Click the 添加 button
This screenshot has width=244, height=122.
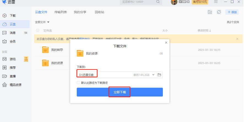232,12
